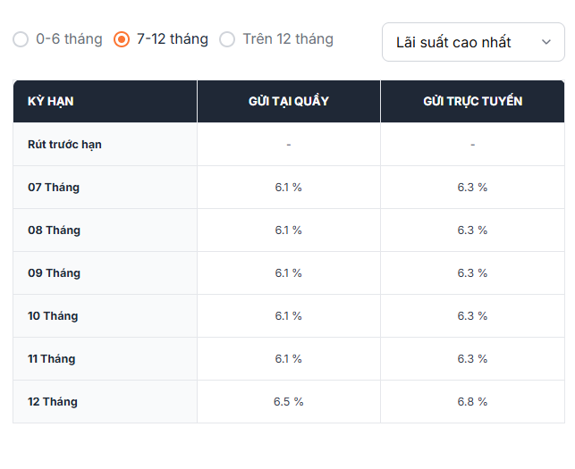Screen dimensions: 575x469
Task: Select the 07 Tháng row label
Action: pos(54,188)
